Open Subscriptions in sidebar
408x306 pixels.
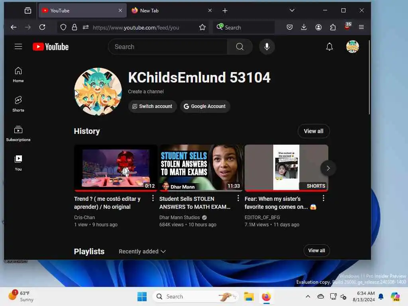tap(18, 133)
